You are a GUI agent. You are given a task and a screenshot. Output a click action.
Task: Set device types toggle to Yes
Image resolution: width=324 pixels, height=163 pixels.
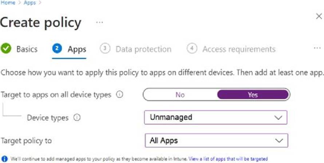[253, 95]
